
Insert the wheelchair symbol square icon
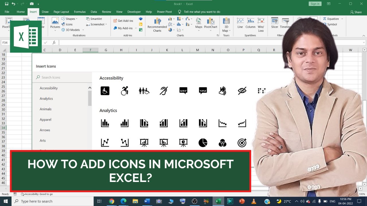pos(105,91)
